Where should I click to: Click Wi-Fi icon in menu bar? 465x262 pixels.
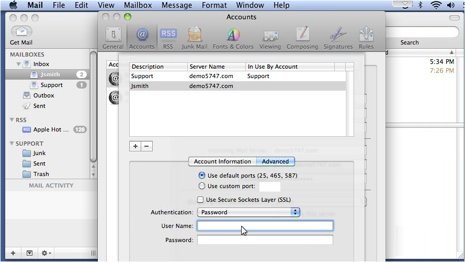click(x=436, y=5)
